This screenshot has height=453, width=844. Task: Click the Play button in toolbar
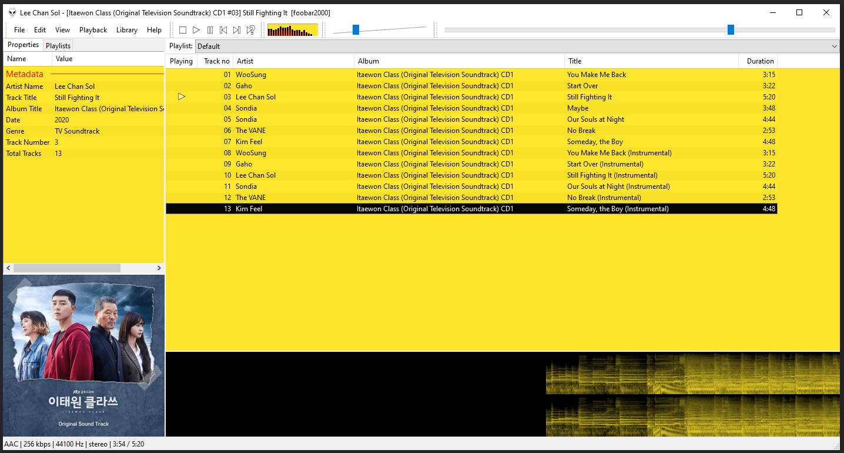click(196, 30)
